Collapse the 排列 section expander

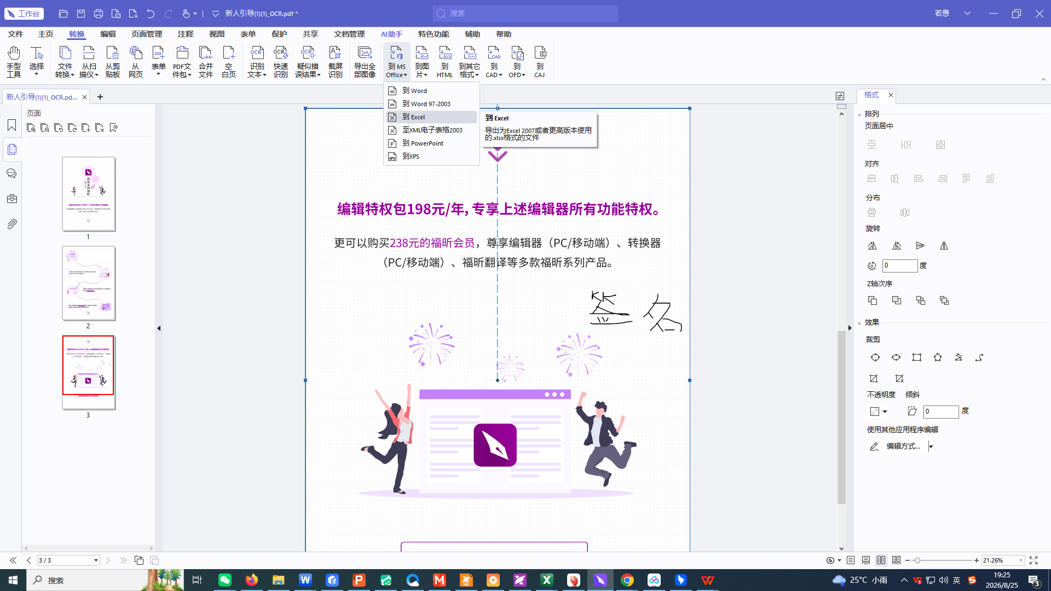pyautogui.click(x=859, y=114)
